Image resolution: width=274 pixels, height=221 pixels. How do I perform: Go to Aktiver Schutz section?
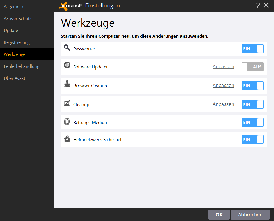coord(27,18)
